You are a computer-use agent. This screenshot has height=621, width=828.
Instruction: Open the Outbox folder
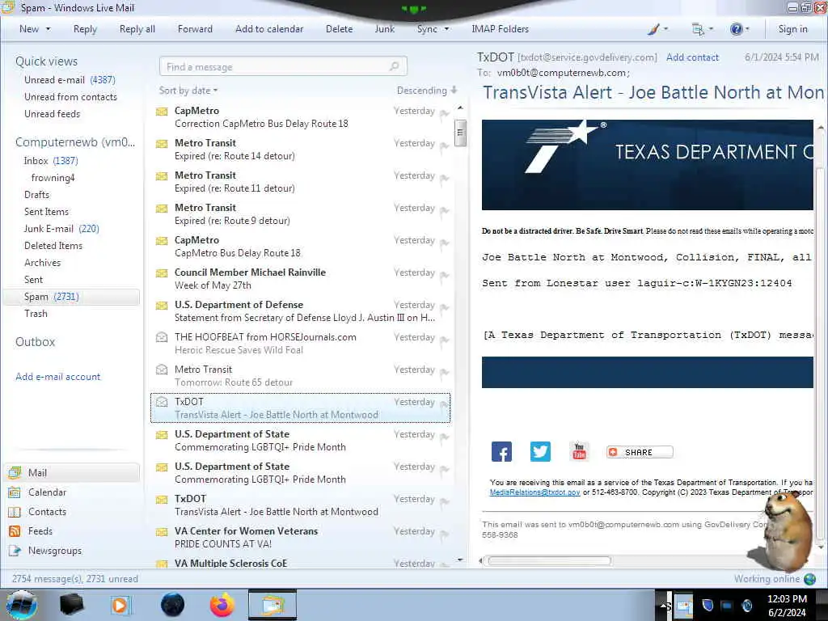tap(35, 342)
